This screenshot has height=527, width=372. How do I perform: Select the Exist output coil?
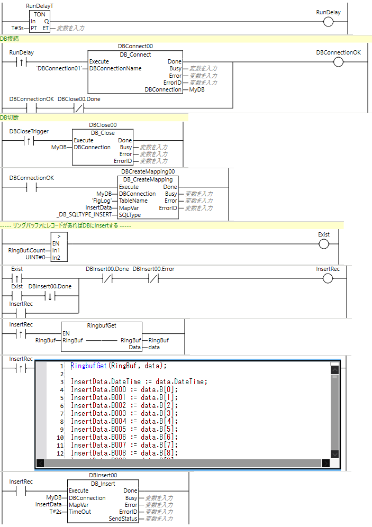tap(324, 244)
